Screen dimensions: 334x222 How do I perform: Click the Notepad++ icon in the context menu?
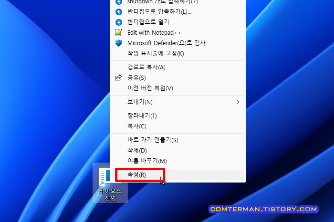point(118,32)
